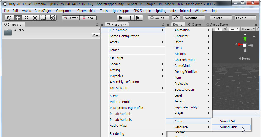Open the Collab dropdown

tap(159, 18)
